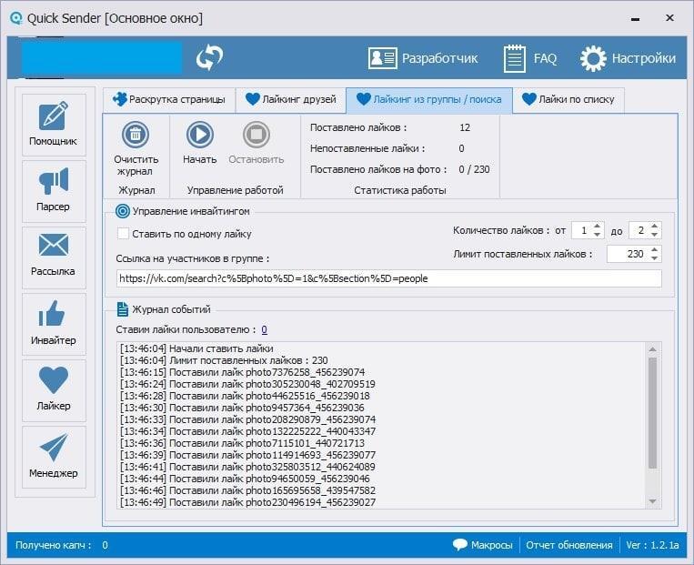Decrease the 'от' likes count value
Screen dimensions: 694x565
pyautogui.click(x=597, y=234)
